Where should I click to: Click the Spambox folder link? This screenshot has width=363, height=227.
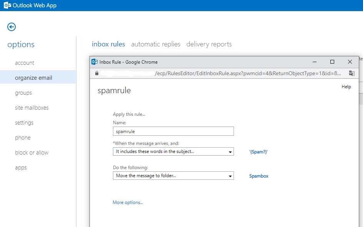(259, 176)
